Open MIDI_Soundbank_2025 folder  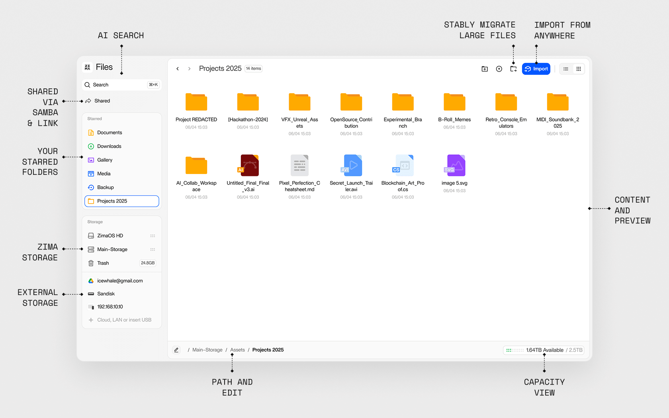coord(558,114)
